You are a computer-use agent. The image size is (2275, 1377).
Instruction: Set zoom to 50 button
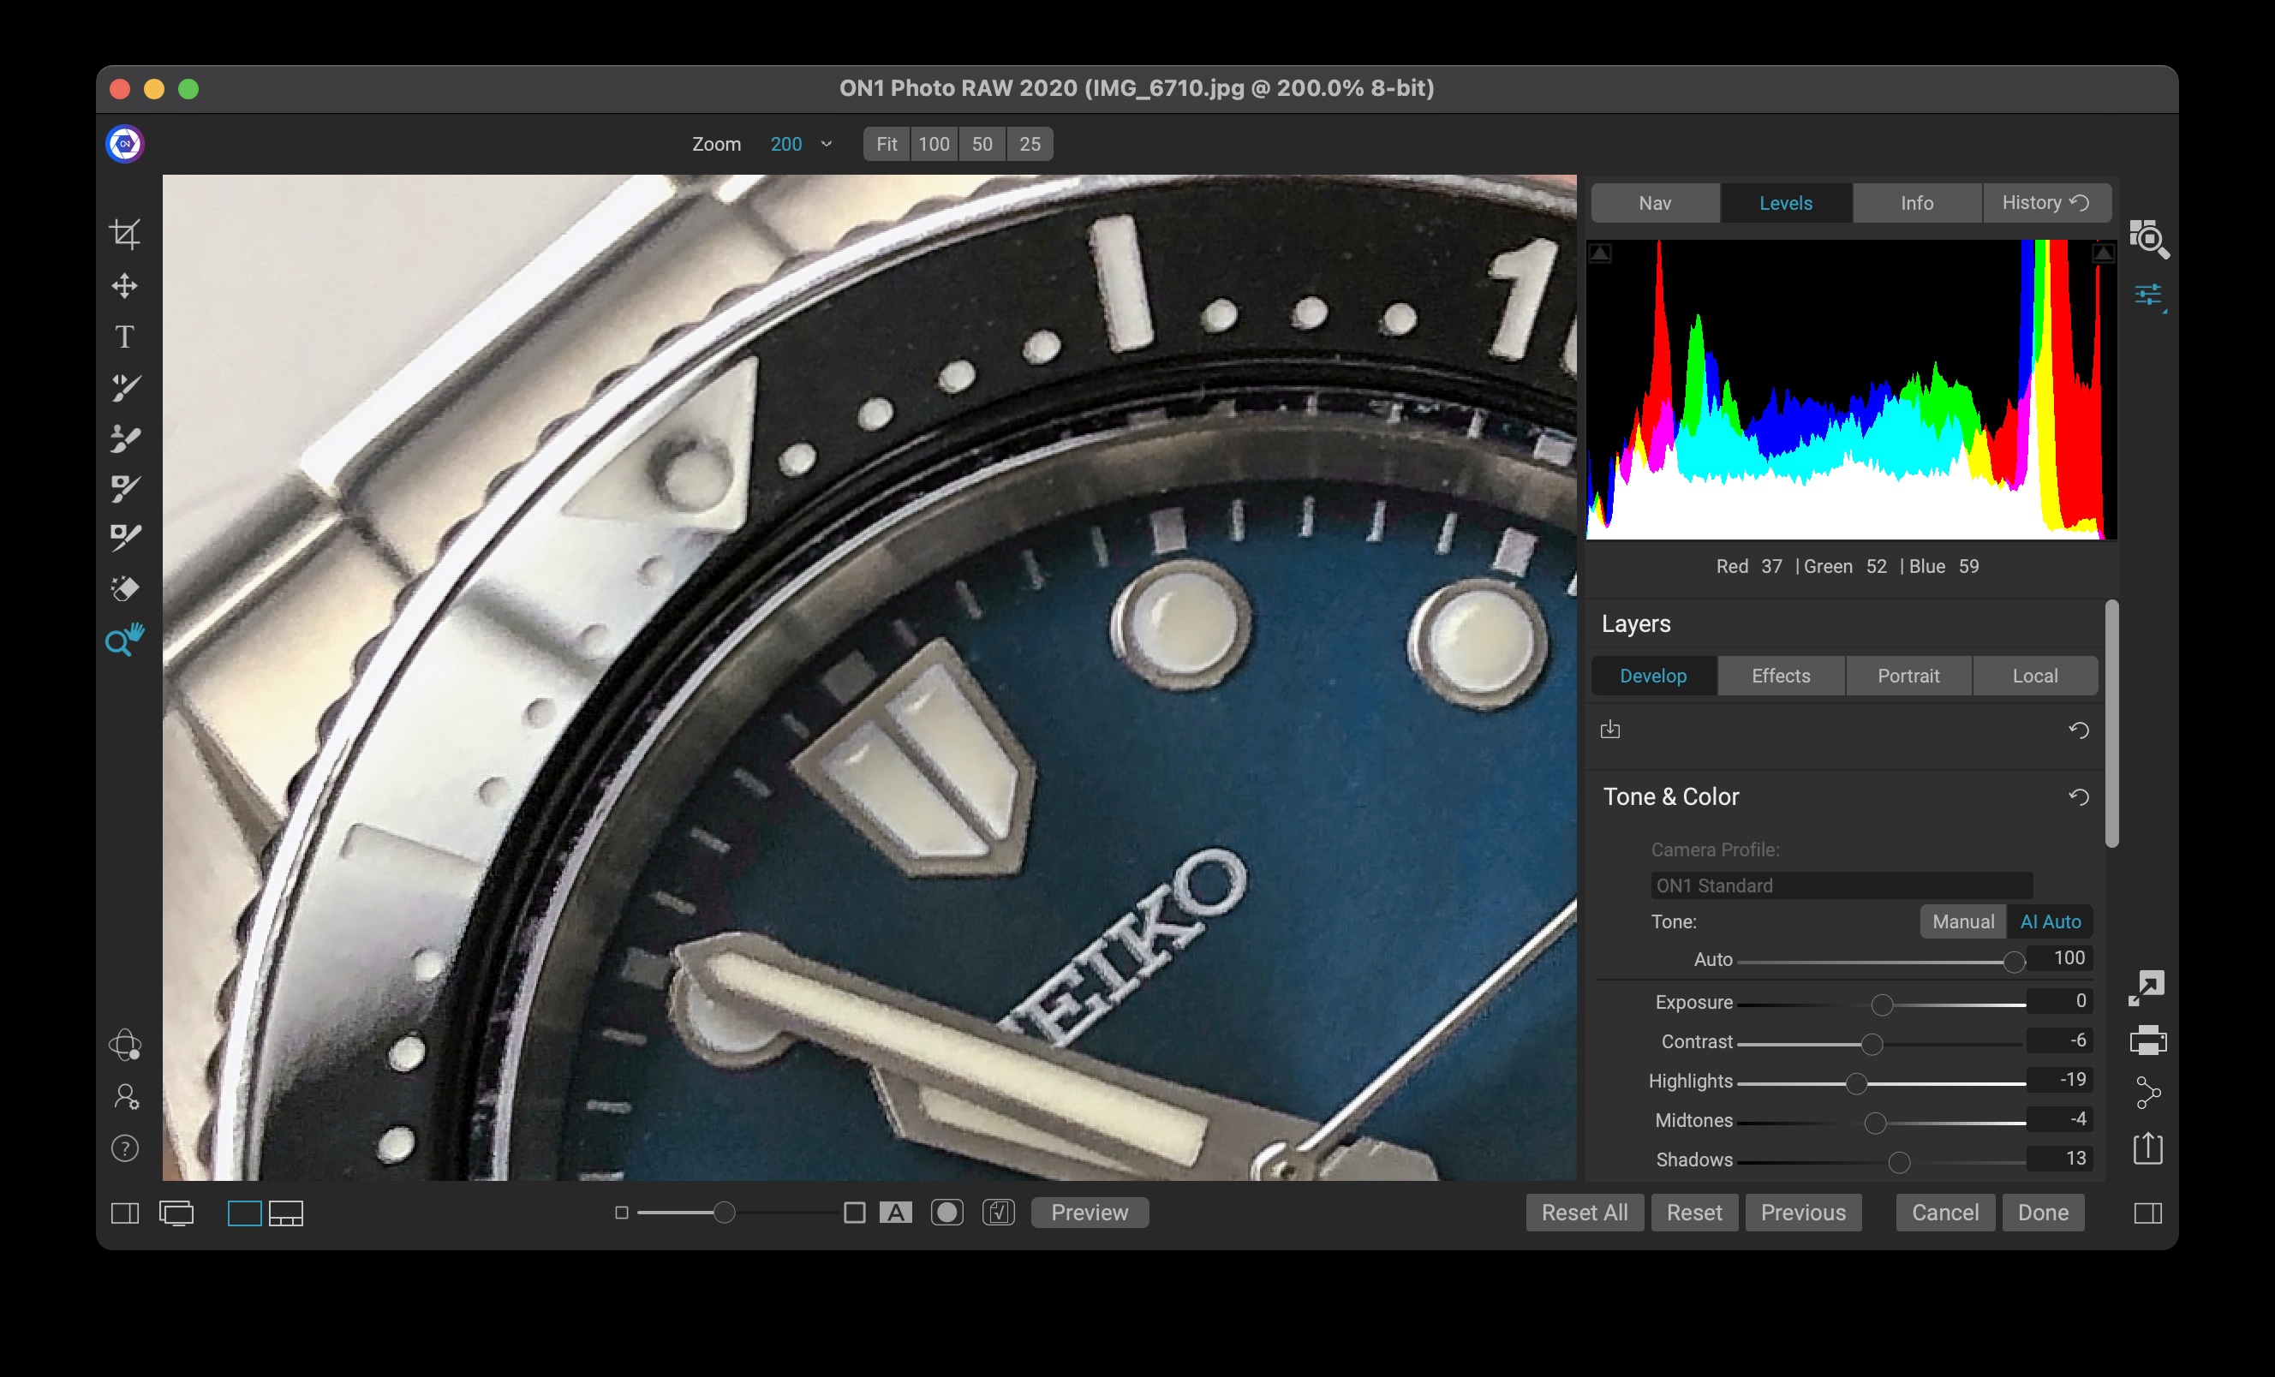[982, 144]
